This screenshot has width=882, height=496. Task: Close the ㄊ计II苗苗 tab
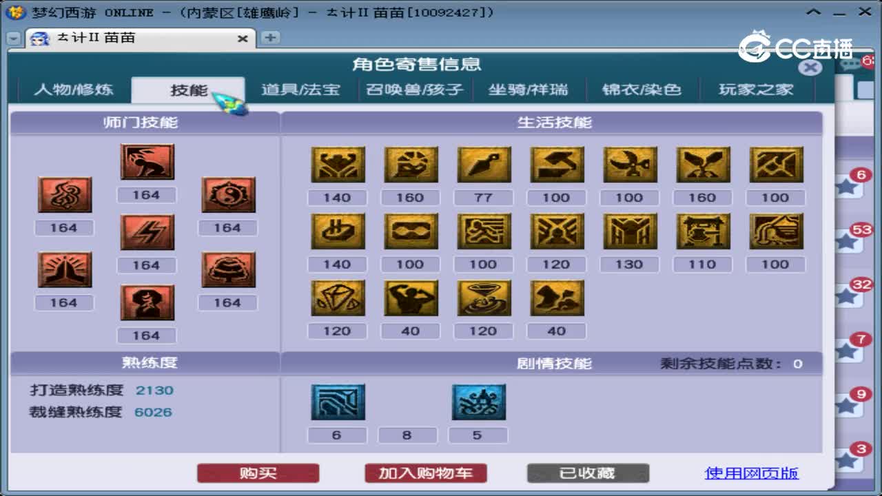[243, 39]
